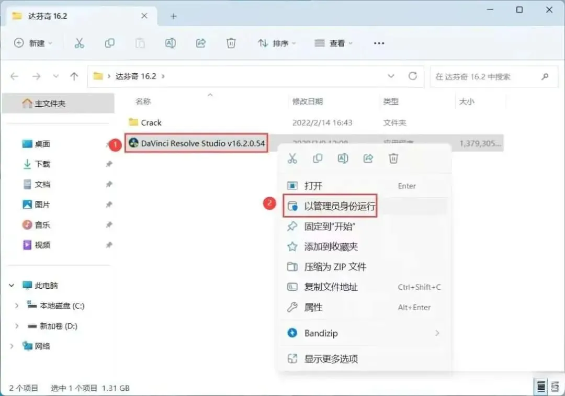The height and width of the screenshot is (396, 565).
Task: Click the Share icon in the context menu
Action: point(368,158)
